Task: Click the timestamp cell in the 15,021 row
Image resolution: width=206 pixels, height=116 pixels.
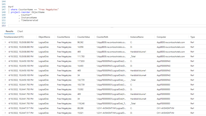Action: [x=21, y=113]
